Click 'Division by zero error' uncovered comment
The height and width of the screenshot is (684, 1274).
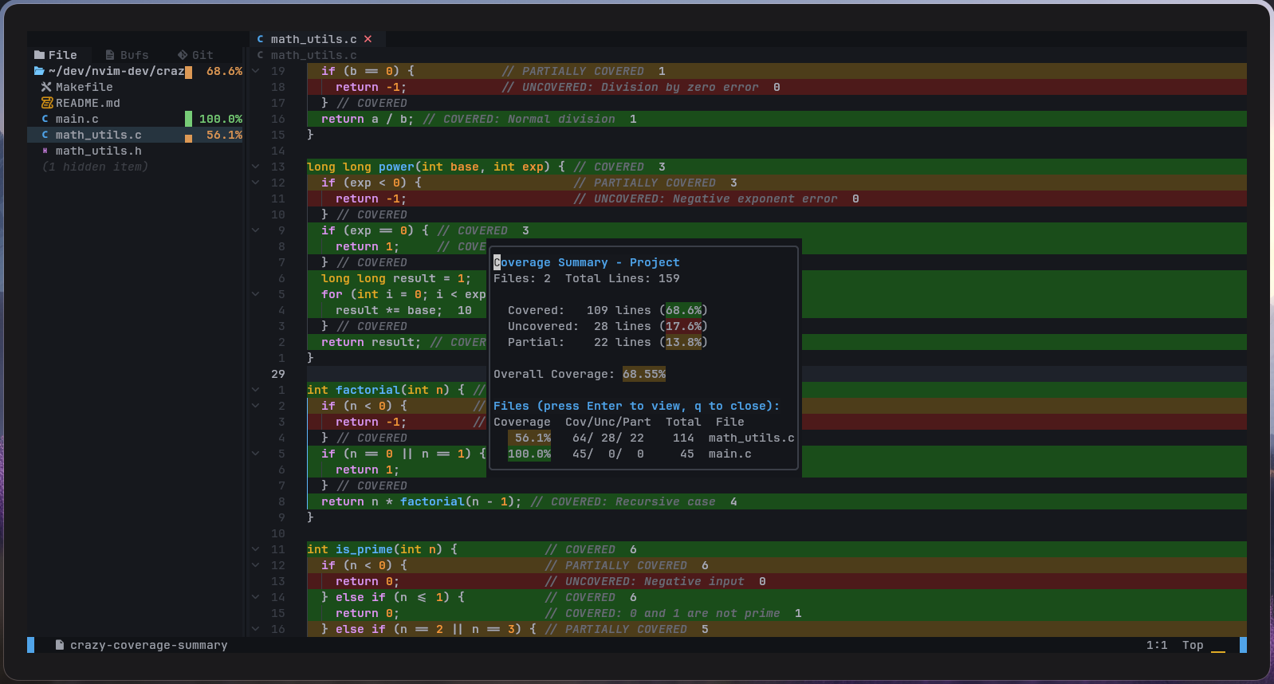pos(680,87)
